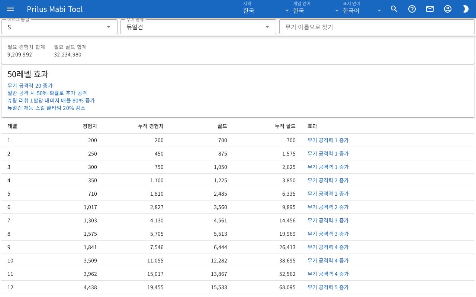Image resolution: width=476 pixels, height=297 pixels.
Task: Click gold cell 13,867 in level 11
Action: pyautogui.click(x=219, y=274)
